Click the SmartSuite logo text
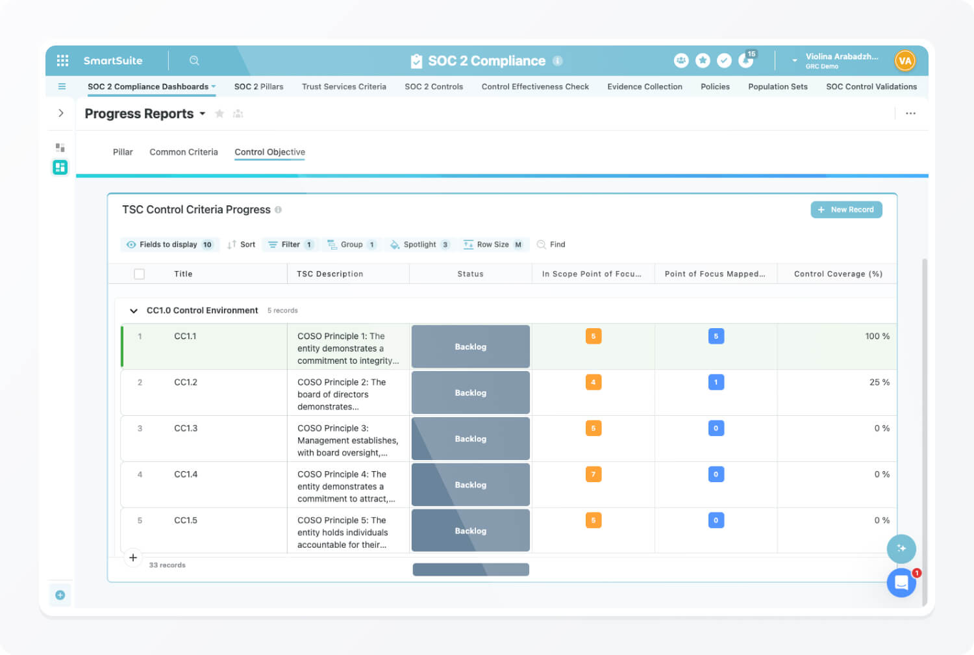974x655 pixels. [113, 60]
